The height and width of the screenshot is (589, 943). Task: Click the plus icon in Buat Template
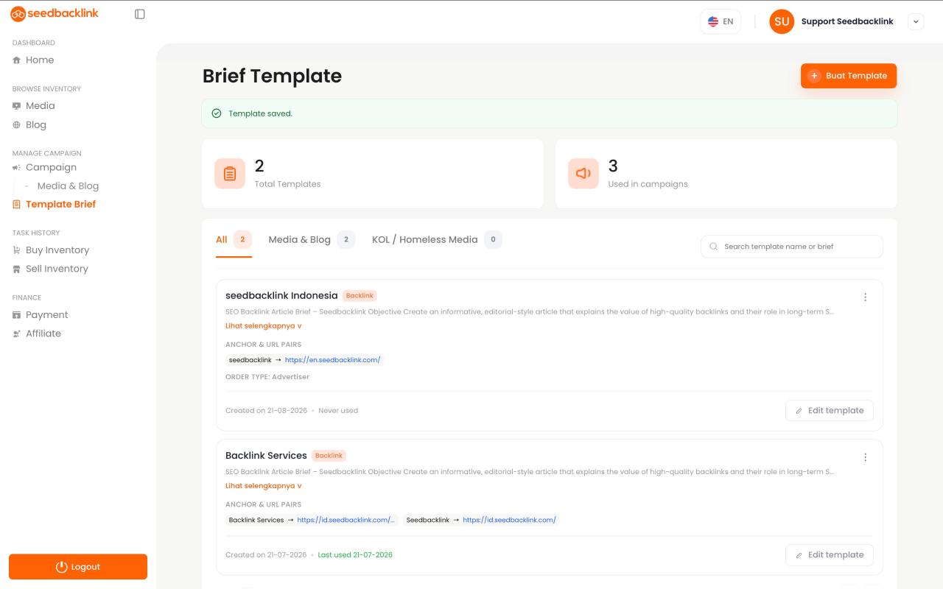click(814, 76)
